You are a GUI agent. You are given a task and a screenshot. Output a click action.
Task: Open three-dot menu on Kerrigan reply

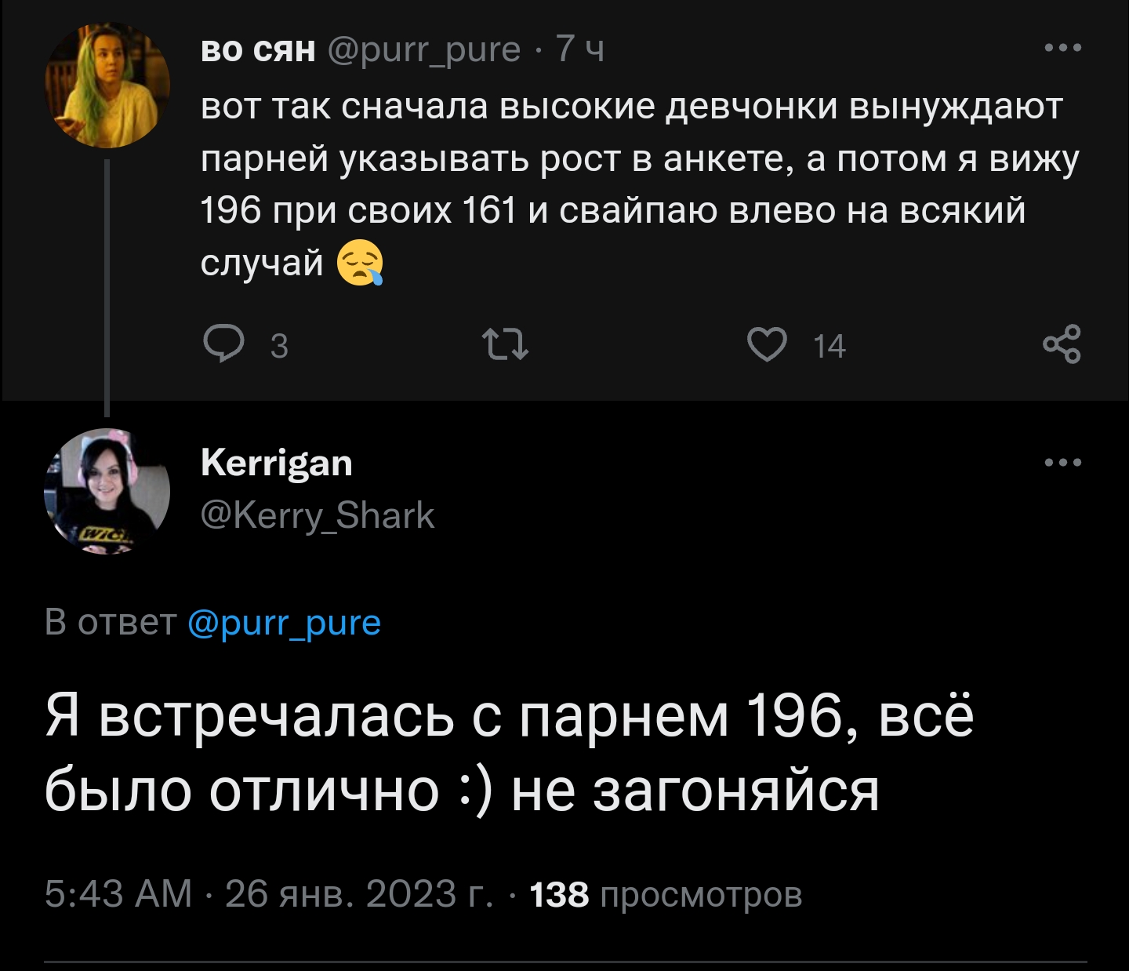[x=1063, y=463]
